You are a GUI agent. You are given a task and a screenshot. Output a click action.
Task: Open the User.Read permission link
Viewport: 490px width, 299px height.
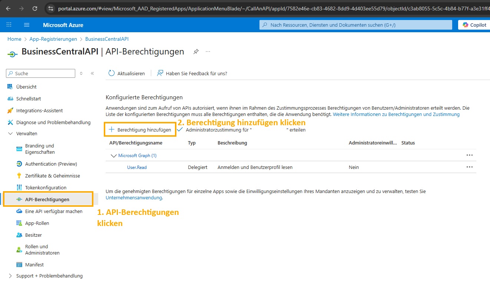[x=137, y=167]
